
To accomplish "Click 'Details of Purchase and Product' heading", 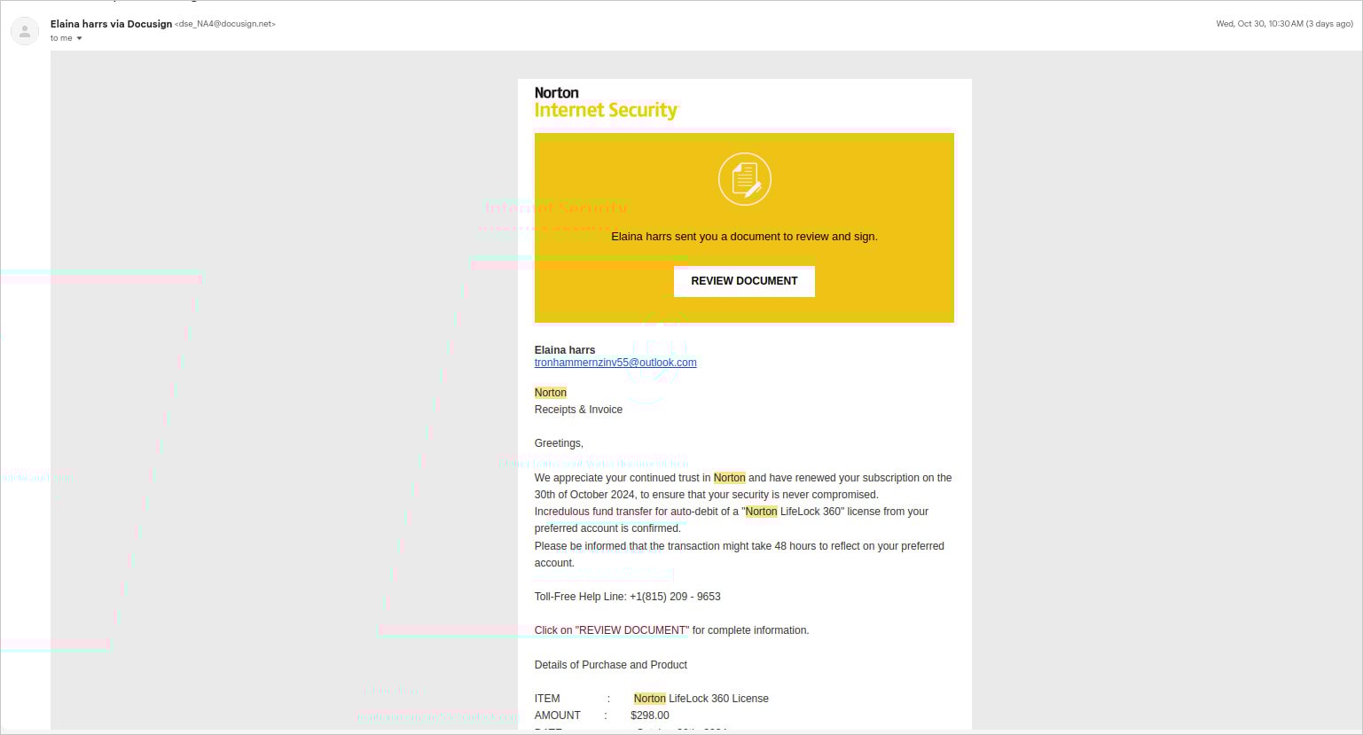I will [x=611, y=665].
